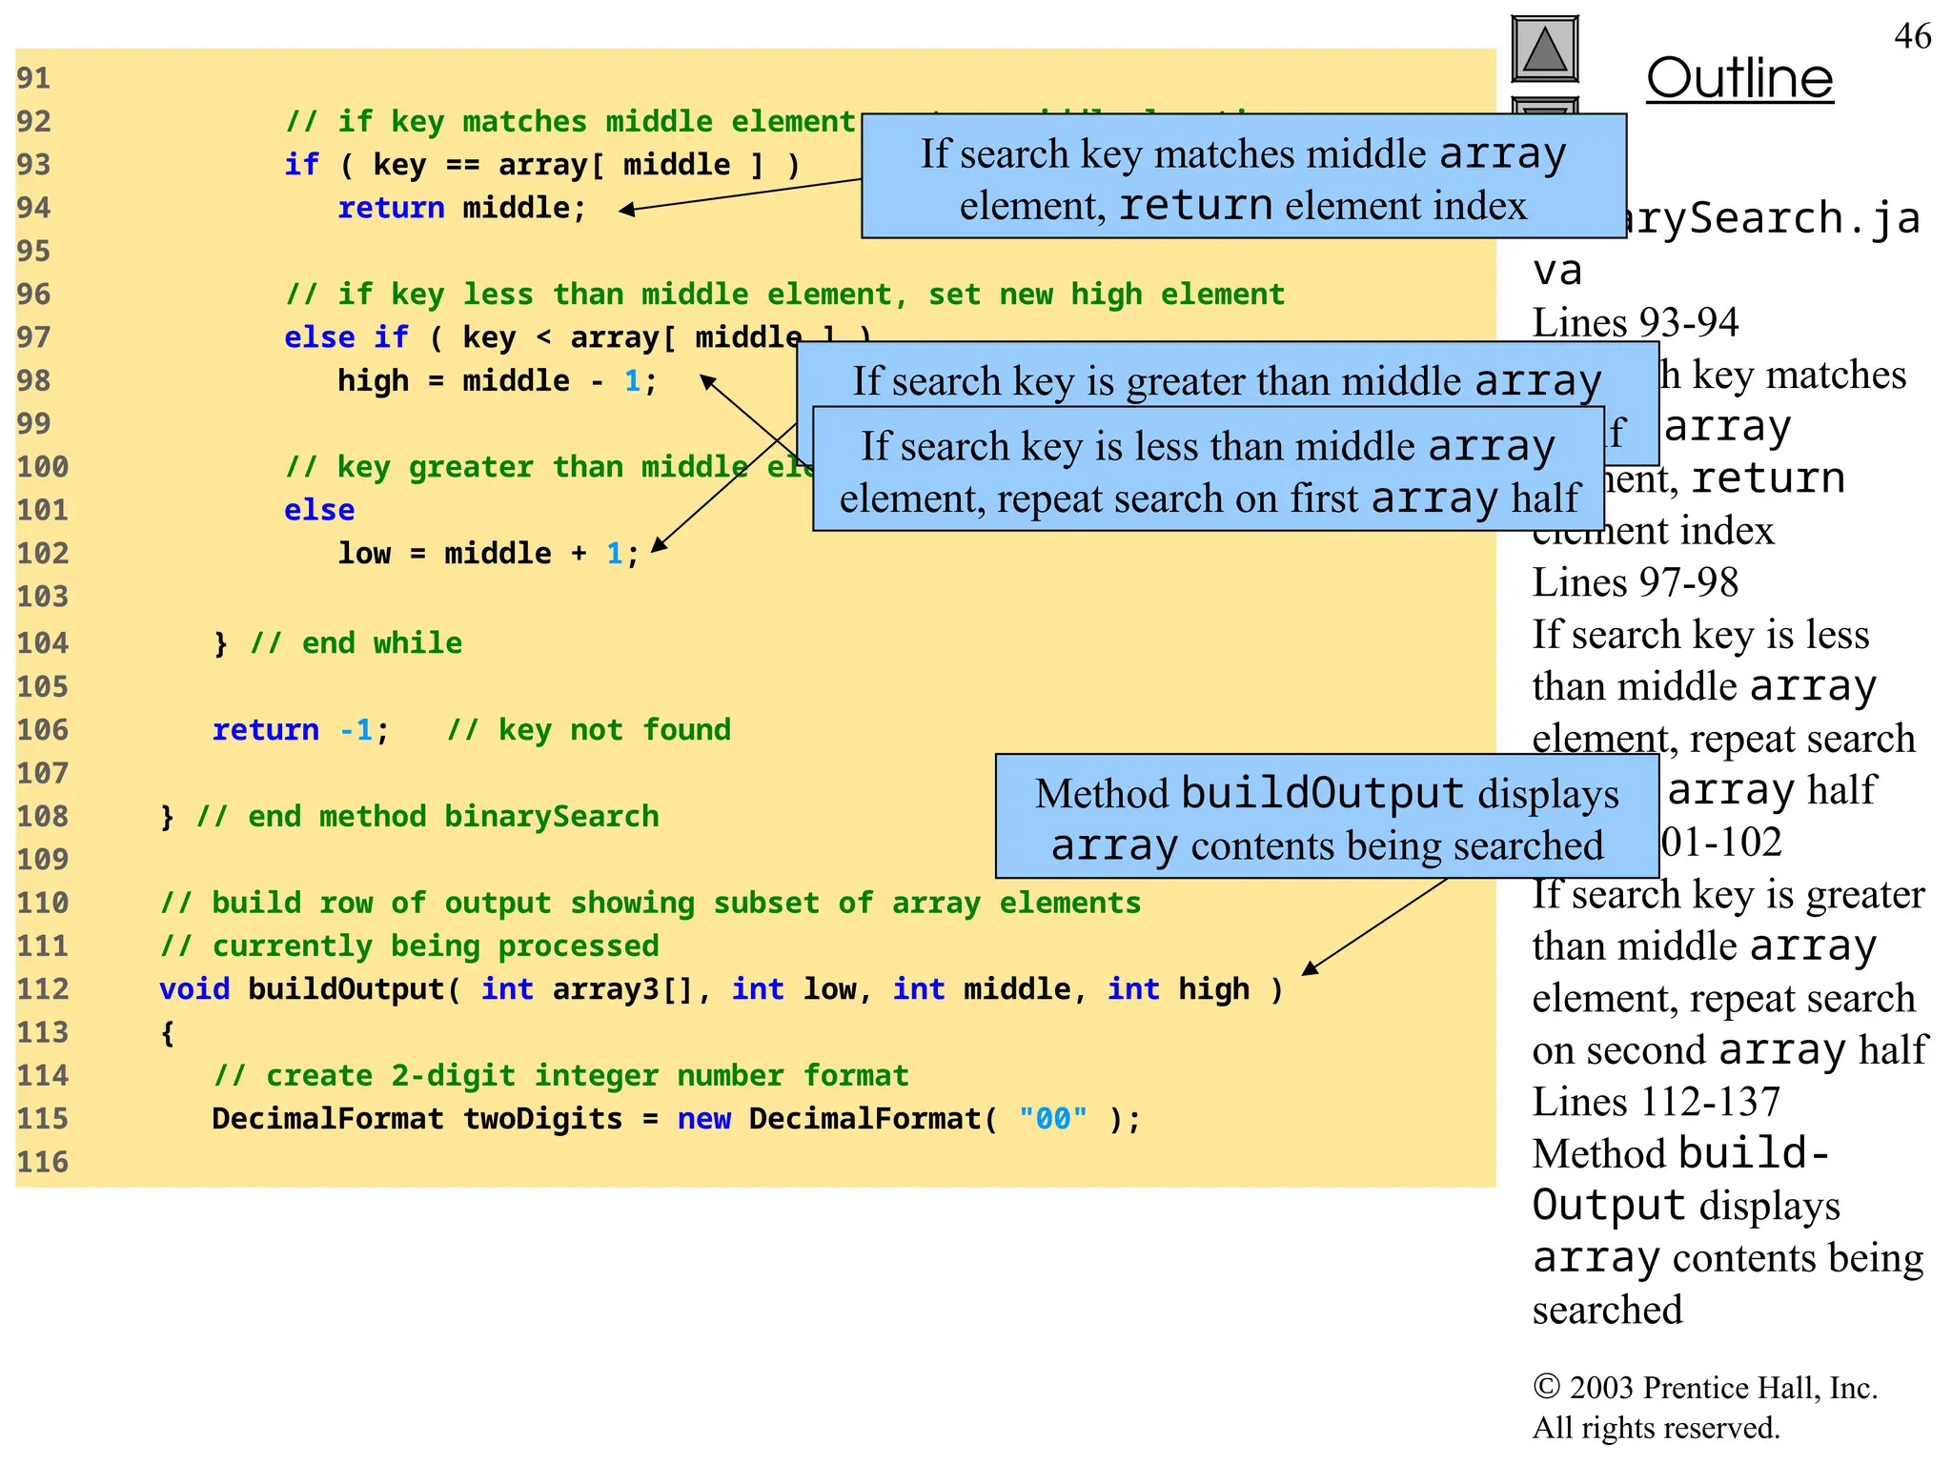The width and height of the screenshot is (1952, 1464).
Task: Click the '// key not found' comment
Action: (x=589, y=730)
